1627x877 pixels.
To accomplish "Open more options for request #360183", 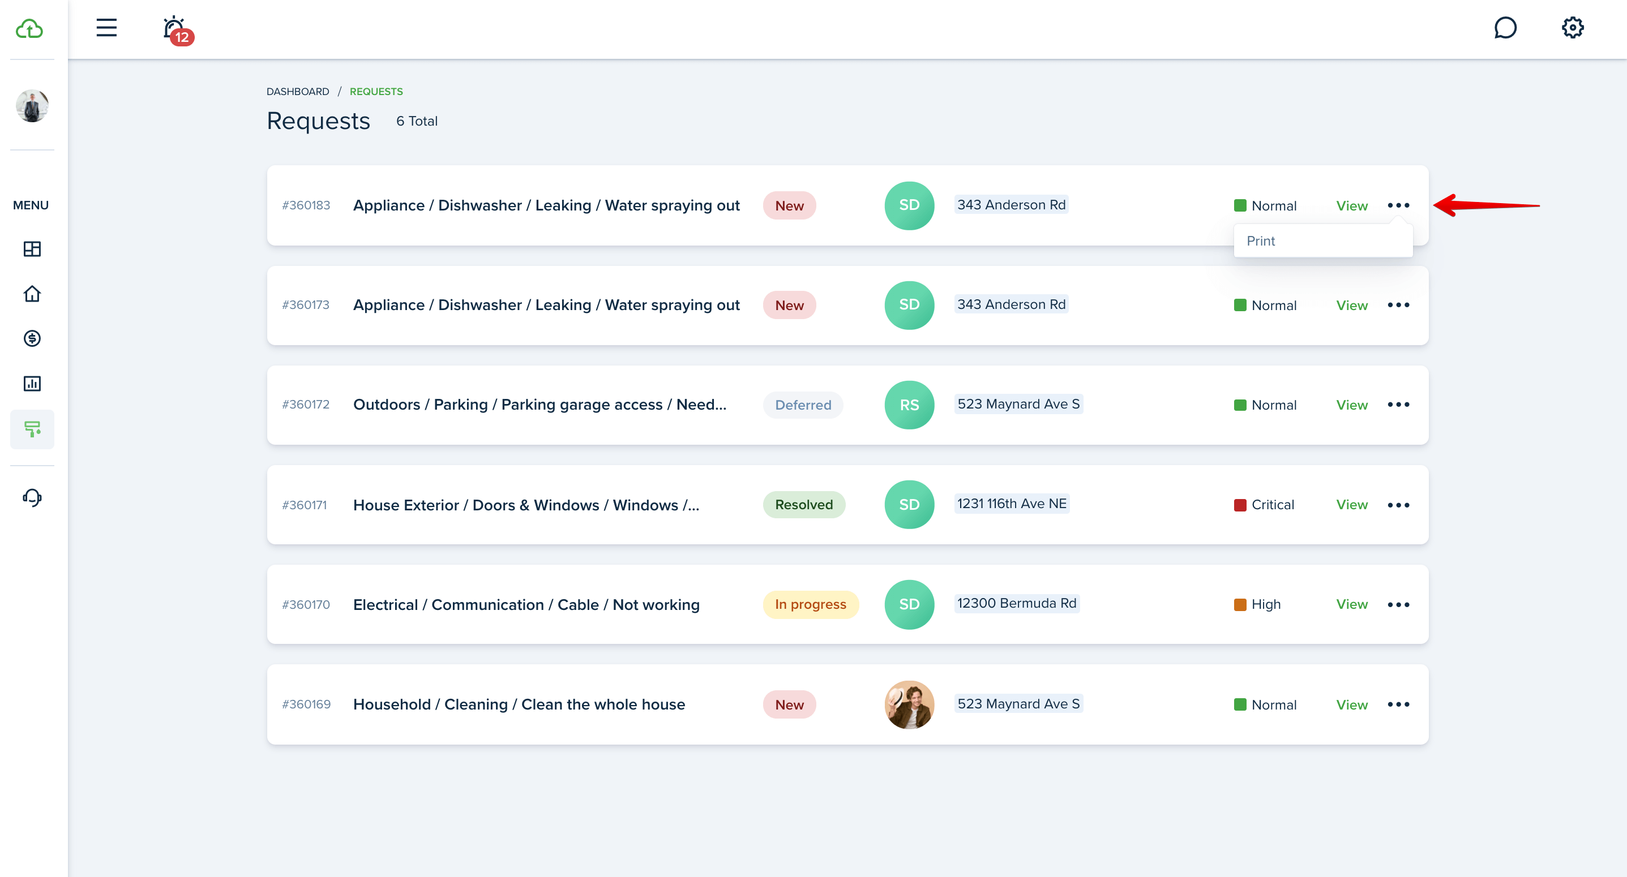I will pyautogui.click(x=1398, y=205).
